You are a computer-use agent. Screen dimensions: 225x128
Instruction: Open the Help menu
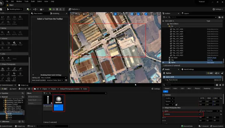click(52, 1)
